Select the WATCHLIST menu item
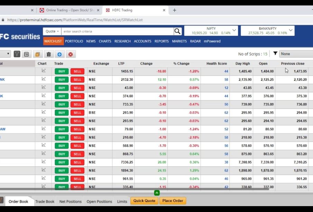Screen dimensions: 313x212 [53, 41]
